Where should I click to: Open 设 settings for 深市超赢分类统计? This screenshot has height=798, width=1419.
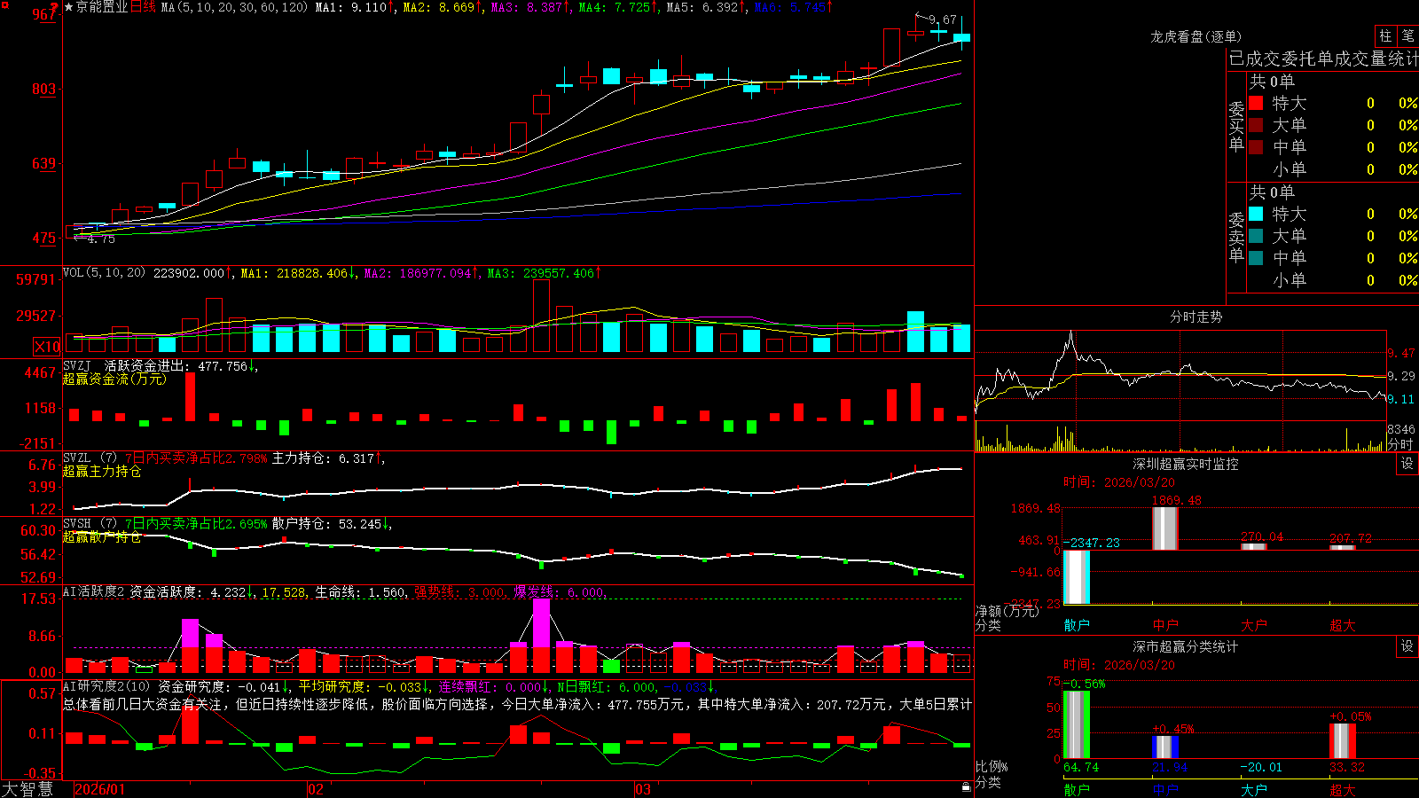pos(1407,646)
